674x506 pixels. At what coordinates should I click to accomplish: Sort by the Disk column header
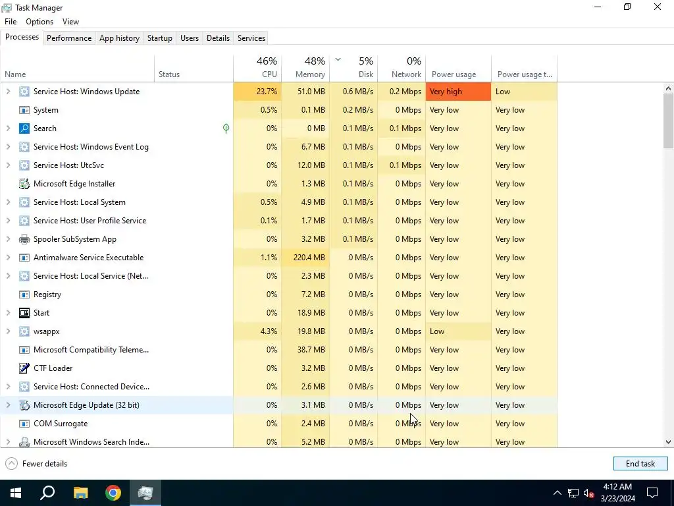pyautogui.click(x=353, y=68)
